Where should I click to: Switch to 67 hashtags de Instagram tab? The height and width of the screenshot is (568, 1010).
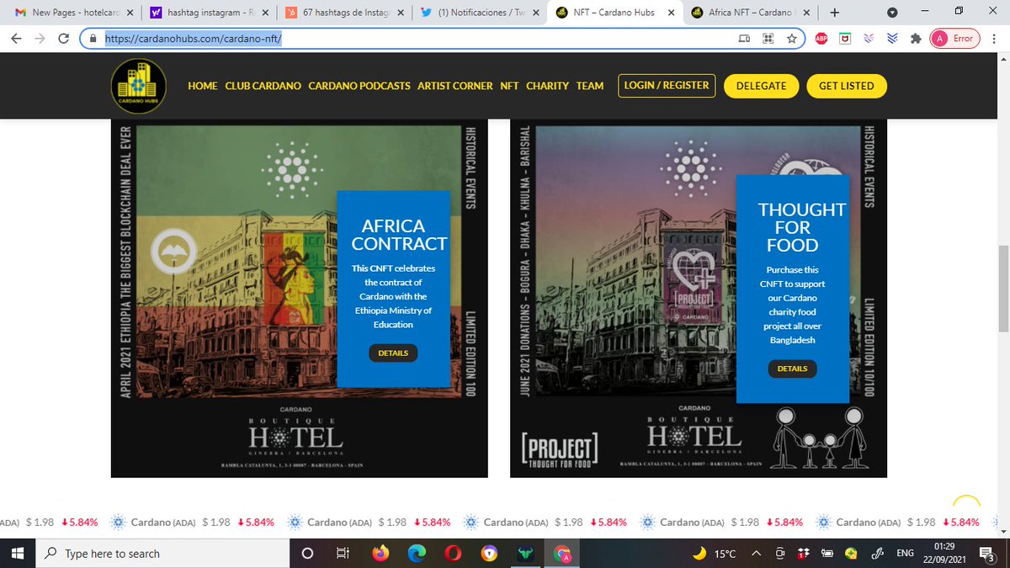pos(345,13)
